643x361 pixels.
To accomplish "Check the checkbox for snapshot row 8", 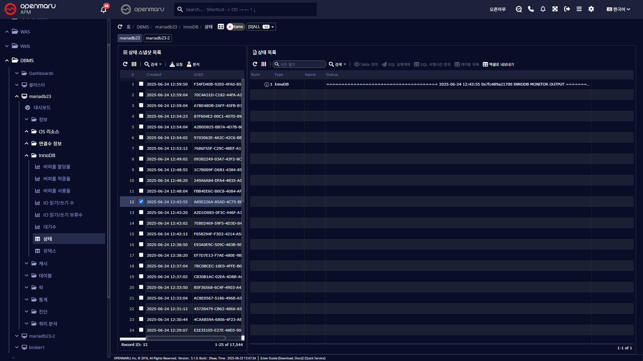I will pyautogui.click(x=141, y=159).
